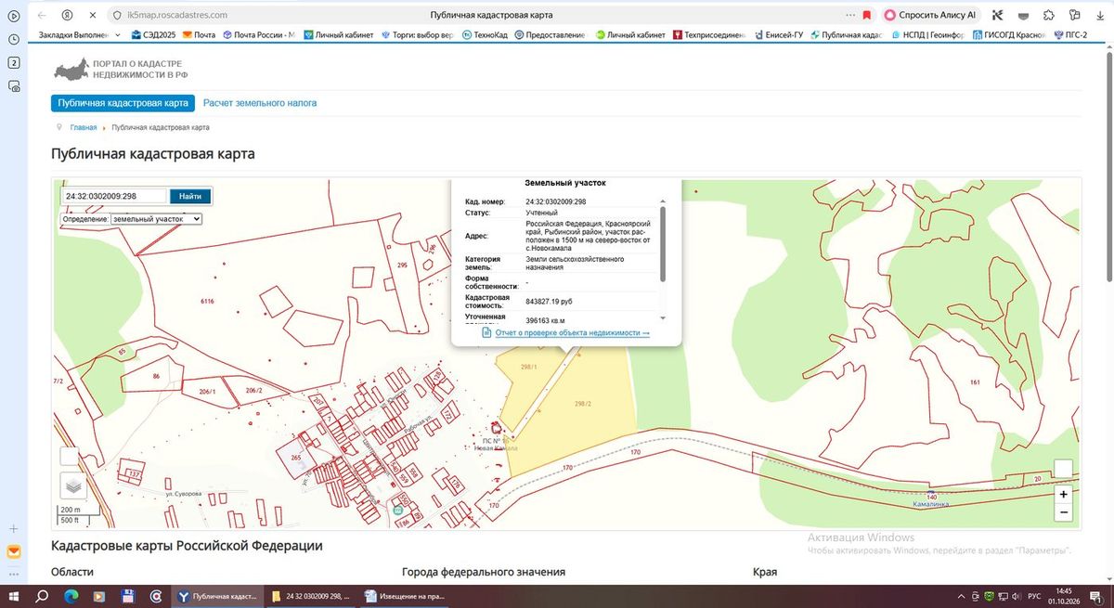Open the 'Определение' object type dropdown
Viewport: 1114px width, 608px height.
pos(156,219)
